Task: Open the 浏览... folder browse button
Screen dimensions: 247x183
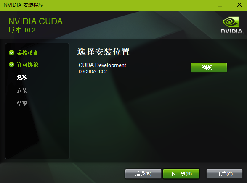Action: point(209,68)
